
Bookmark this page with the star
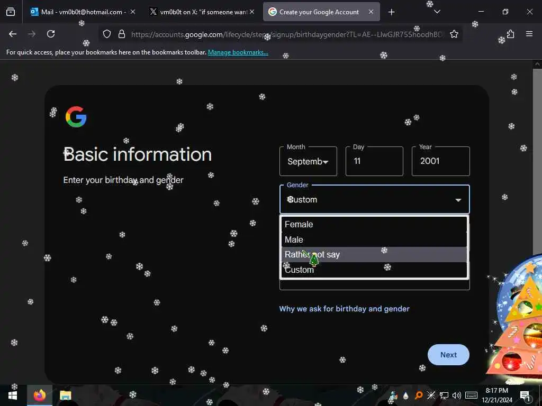coord(454,34)
